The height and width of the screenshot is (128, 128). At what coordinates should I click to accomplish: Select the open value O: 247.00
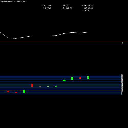pyautogui.click(x=47, y=5)
